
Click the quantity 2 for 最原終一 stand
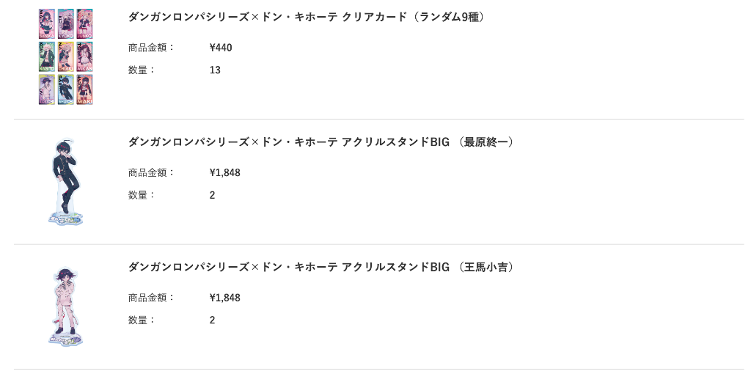coord(212,195)
